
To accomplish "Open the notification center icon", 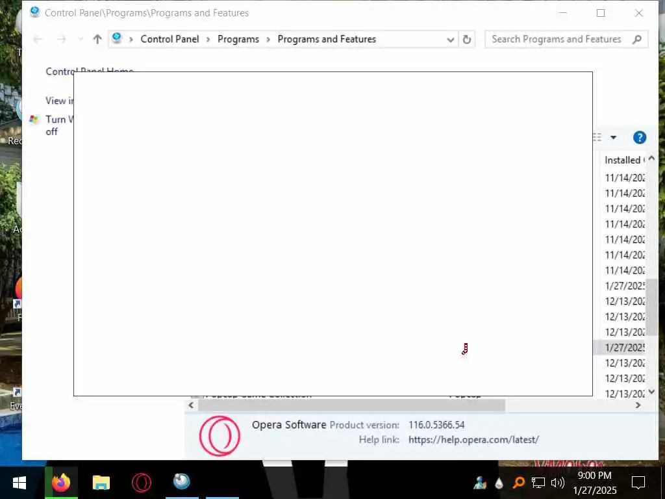I will [638, 483].
